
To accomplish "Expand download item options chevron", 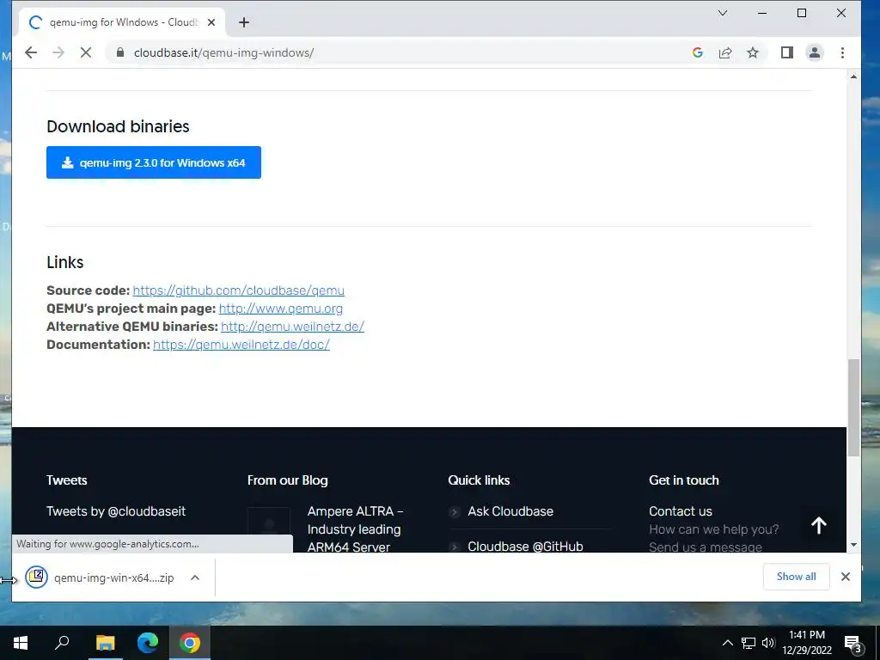I will [x=195, y=577].
